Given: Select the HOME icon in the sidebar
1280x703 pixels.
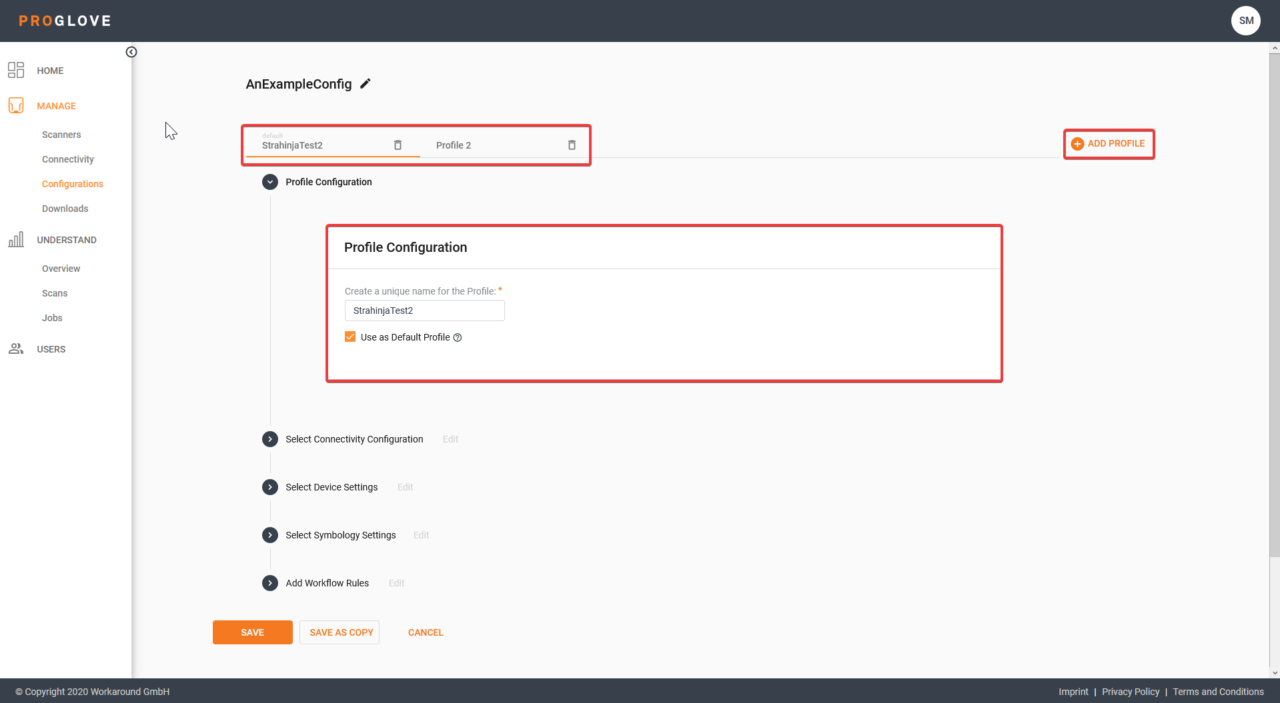Looking at the screenshot, I should pos(16,70).
